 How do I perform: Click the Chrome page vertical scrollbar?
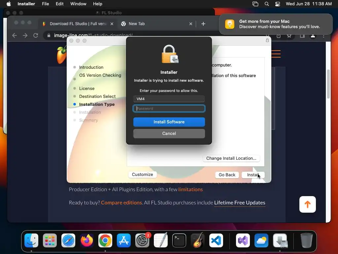tap(328, 84)
